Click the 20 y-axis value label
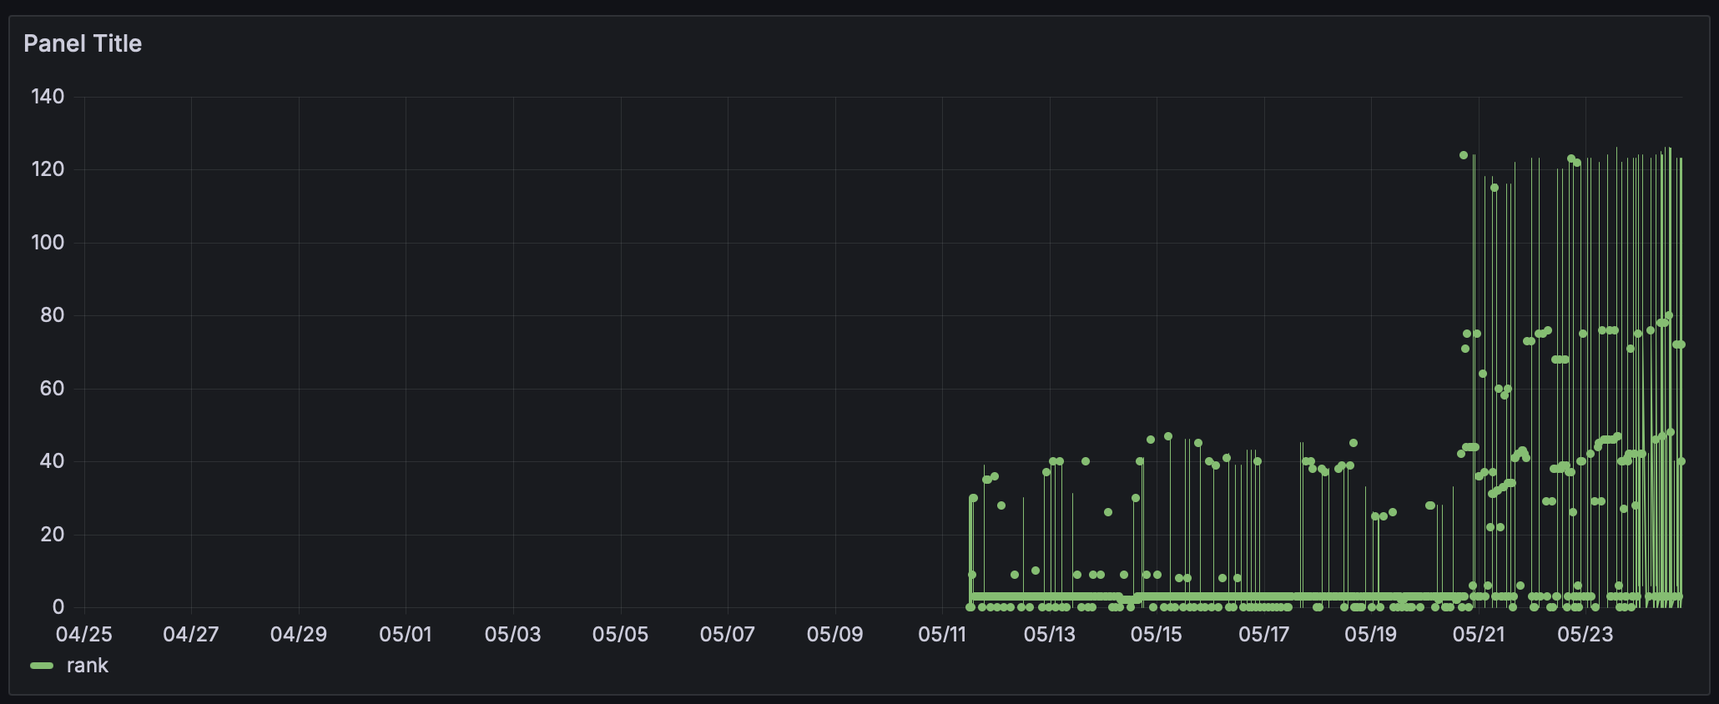Screen dimensions: 1719x704 tap(52, 535)
